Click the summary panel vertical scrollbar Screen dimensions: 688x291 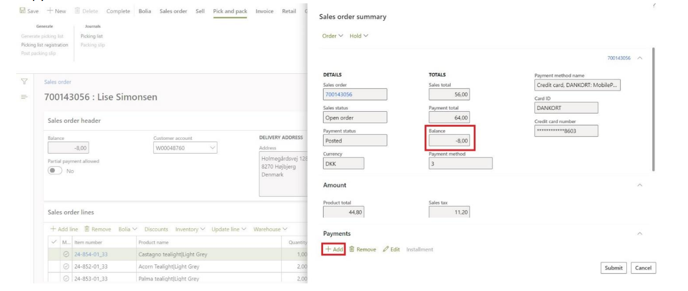tap(654, 109)
